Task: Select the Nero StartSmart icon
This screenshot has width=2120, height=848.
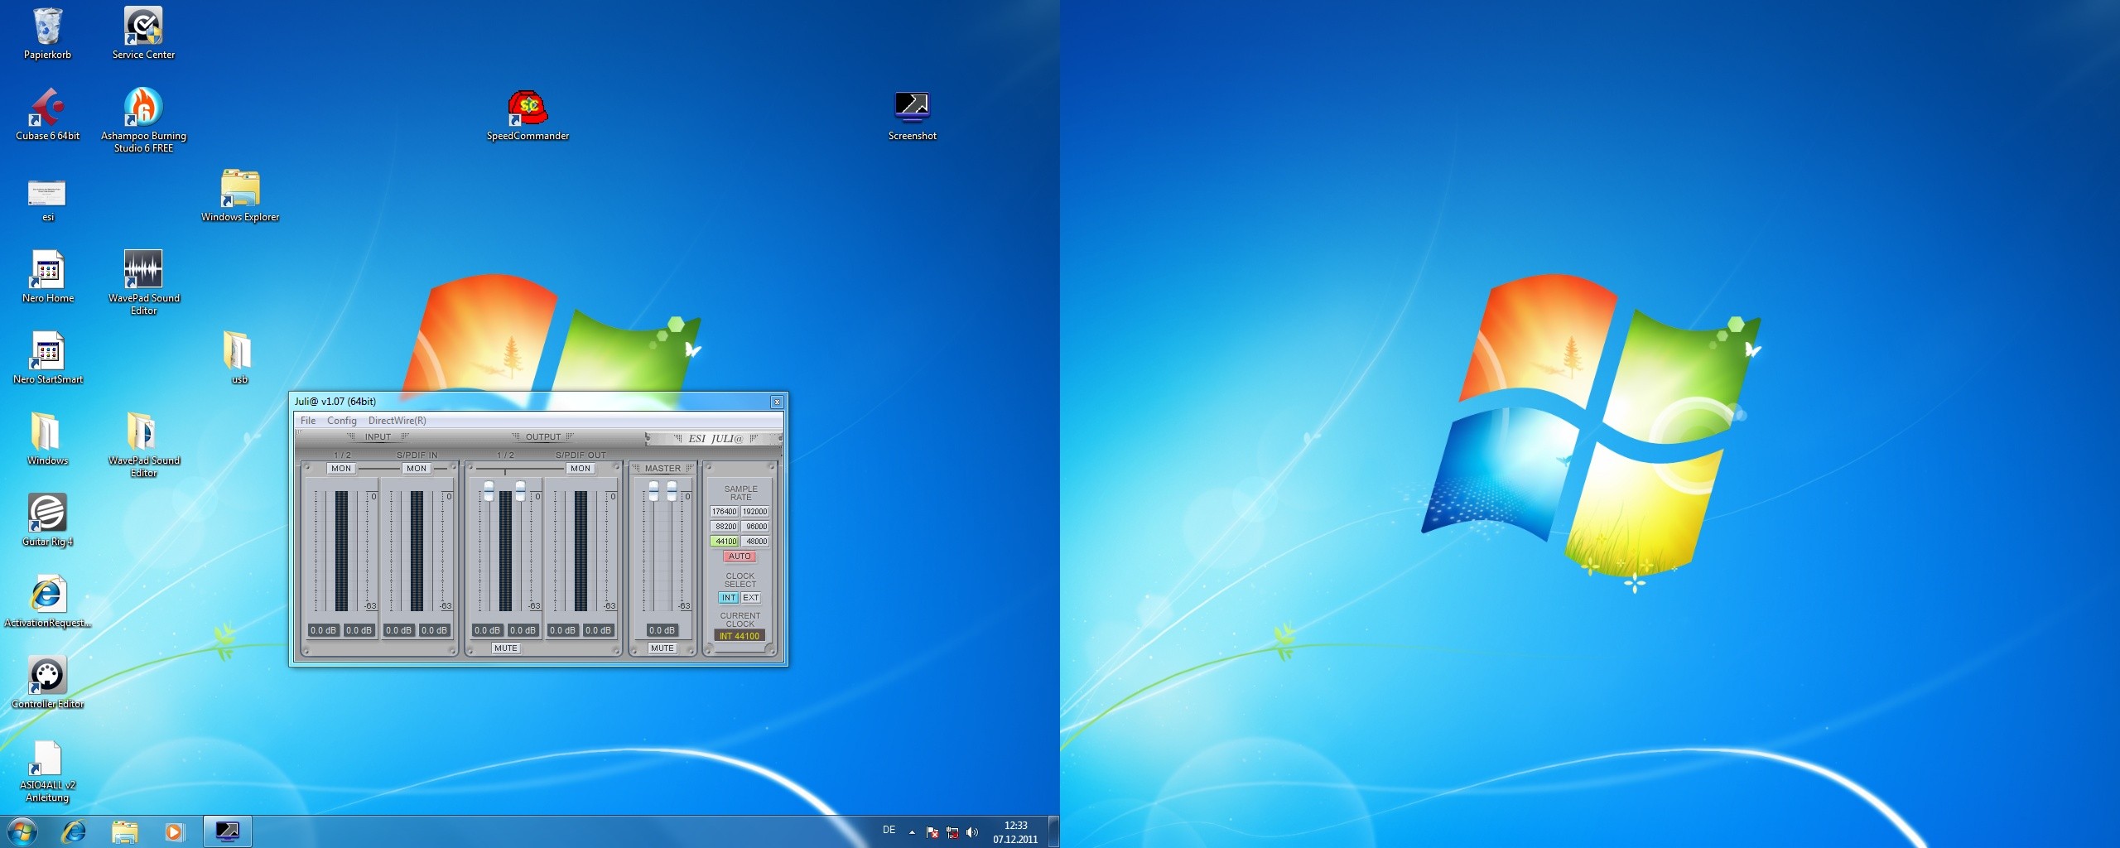Action: pos(47,358)
